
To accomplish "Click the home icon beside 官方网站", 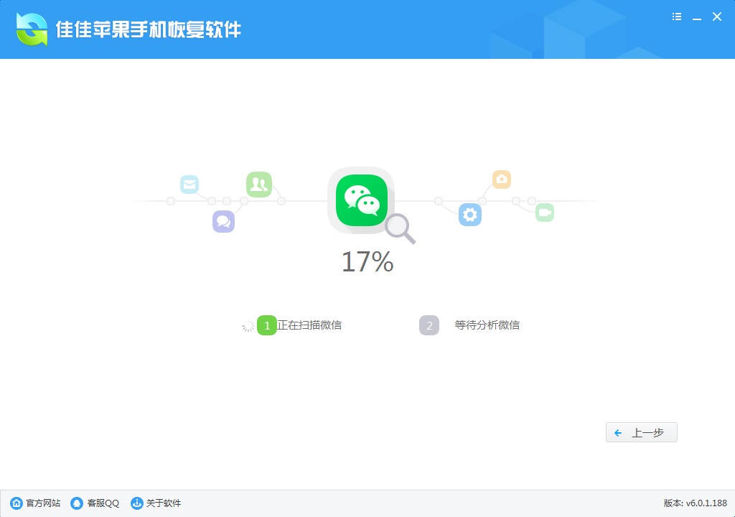I will coord(17,503).
